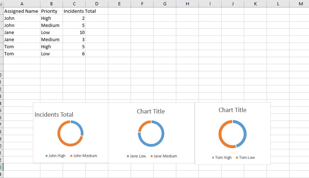Viewport: 309px width, 178px height.
Task: Select column M header
Action: pos(299,4)
